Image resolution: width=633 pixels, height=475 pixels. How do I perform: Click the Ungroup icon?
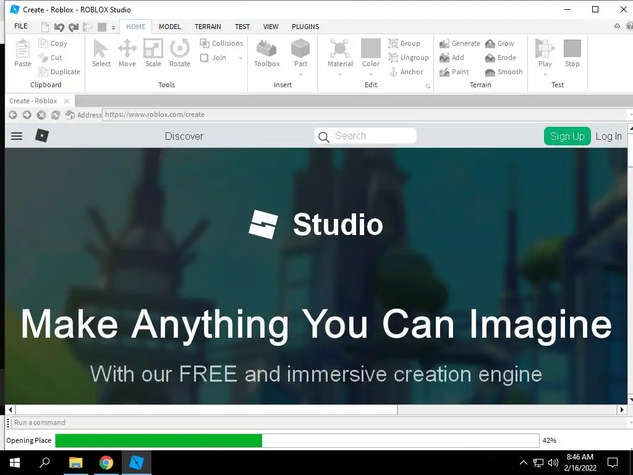click(393, 58)
